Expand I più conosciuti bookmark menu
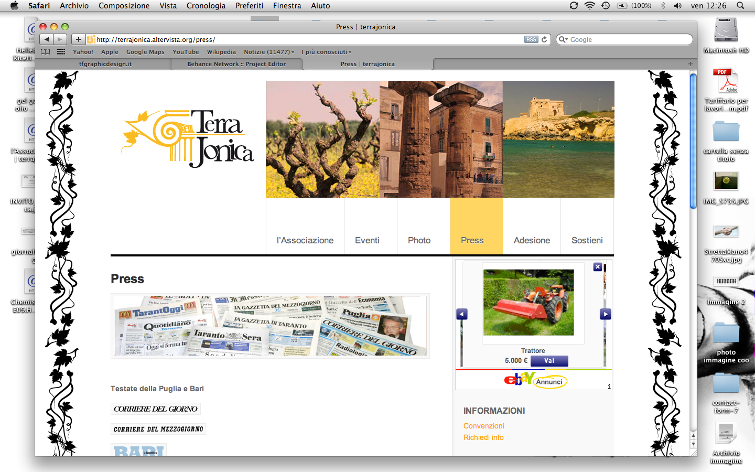The image size is (755, 472). 326,52
